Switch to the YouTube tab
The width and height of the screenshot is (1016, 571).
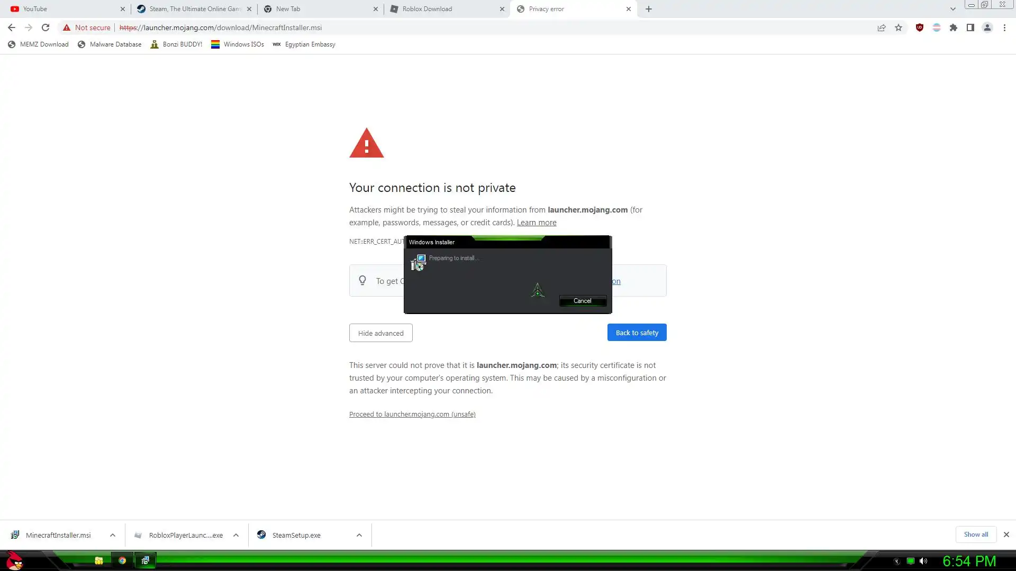(63, 9)
